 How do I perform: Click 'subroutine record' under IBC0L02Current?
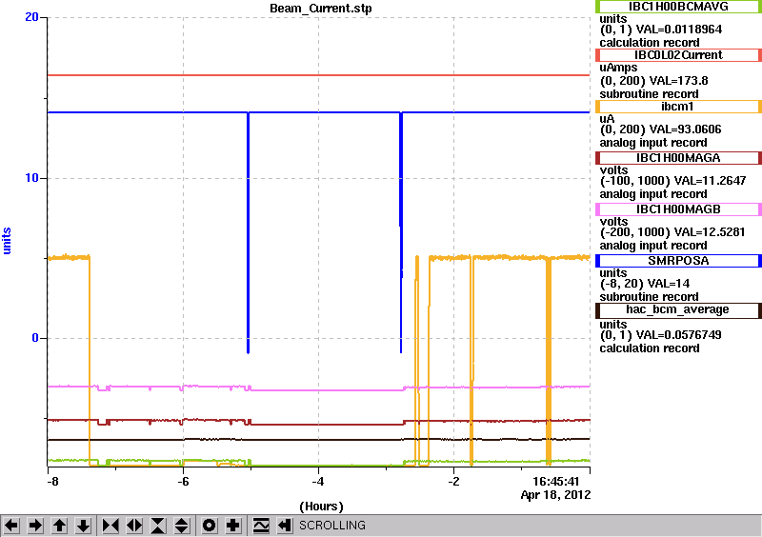click(649, 94)
